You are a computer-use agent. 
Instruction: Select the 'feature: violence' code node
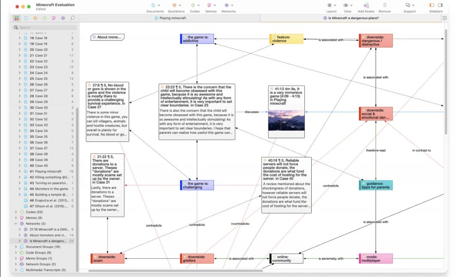[286, 39]
